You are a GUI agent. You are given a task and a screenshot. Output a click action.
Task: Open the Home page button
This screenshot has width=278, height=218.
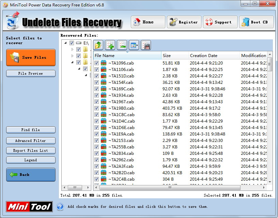pos(148,22)
